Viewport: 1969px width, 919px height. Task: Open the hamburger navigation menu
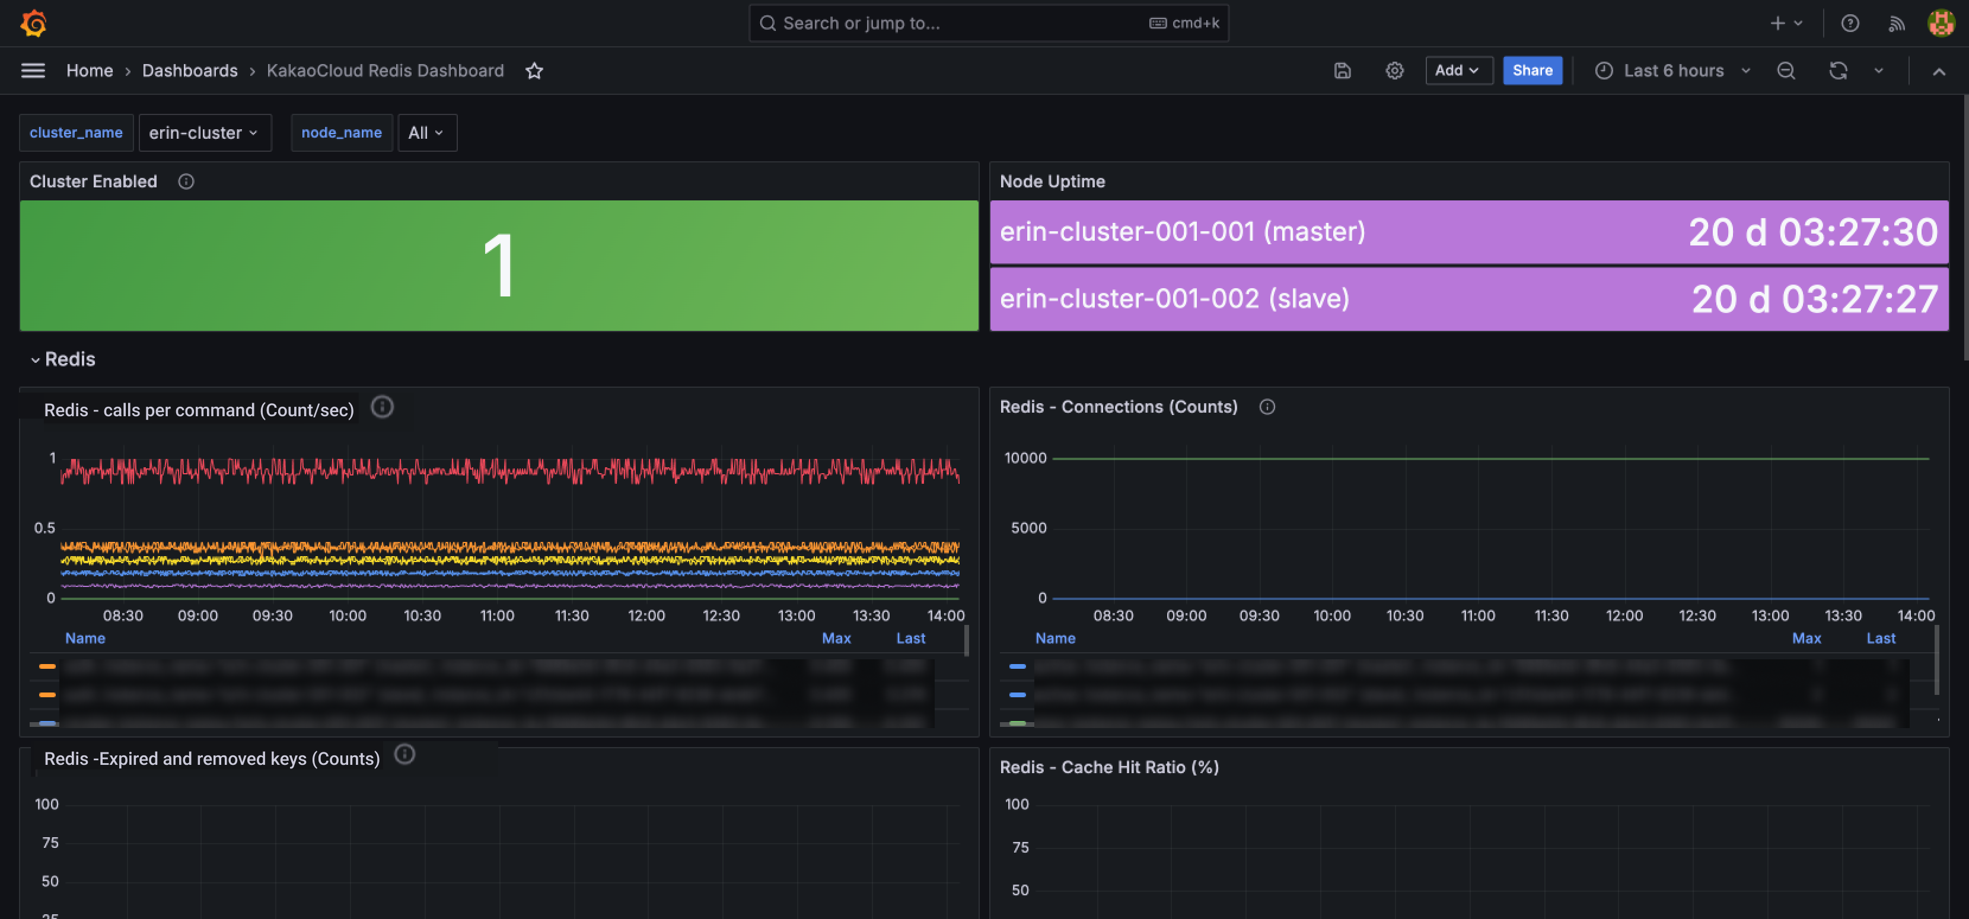coord(33,71)
